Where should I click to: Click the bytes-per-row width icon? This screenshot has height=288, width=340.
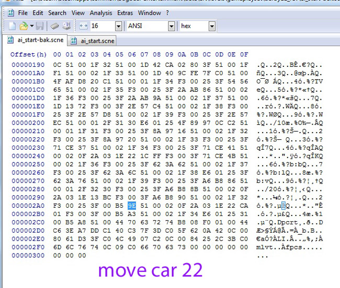tap(84, 26)
